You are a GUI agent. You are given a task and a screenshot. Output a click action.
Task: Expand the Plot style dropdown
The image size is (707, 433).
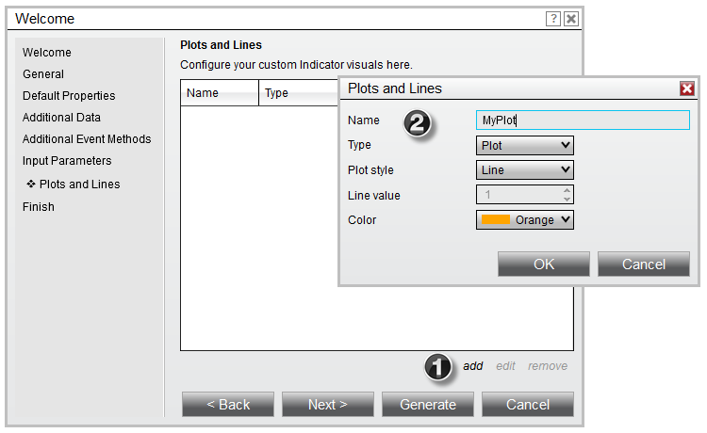525,170
